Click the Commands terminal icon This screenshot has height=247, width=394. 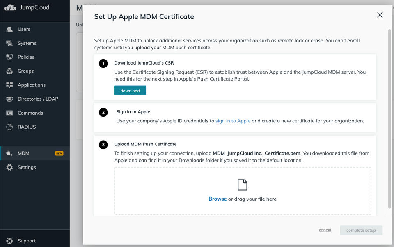[x=9, y=113]
